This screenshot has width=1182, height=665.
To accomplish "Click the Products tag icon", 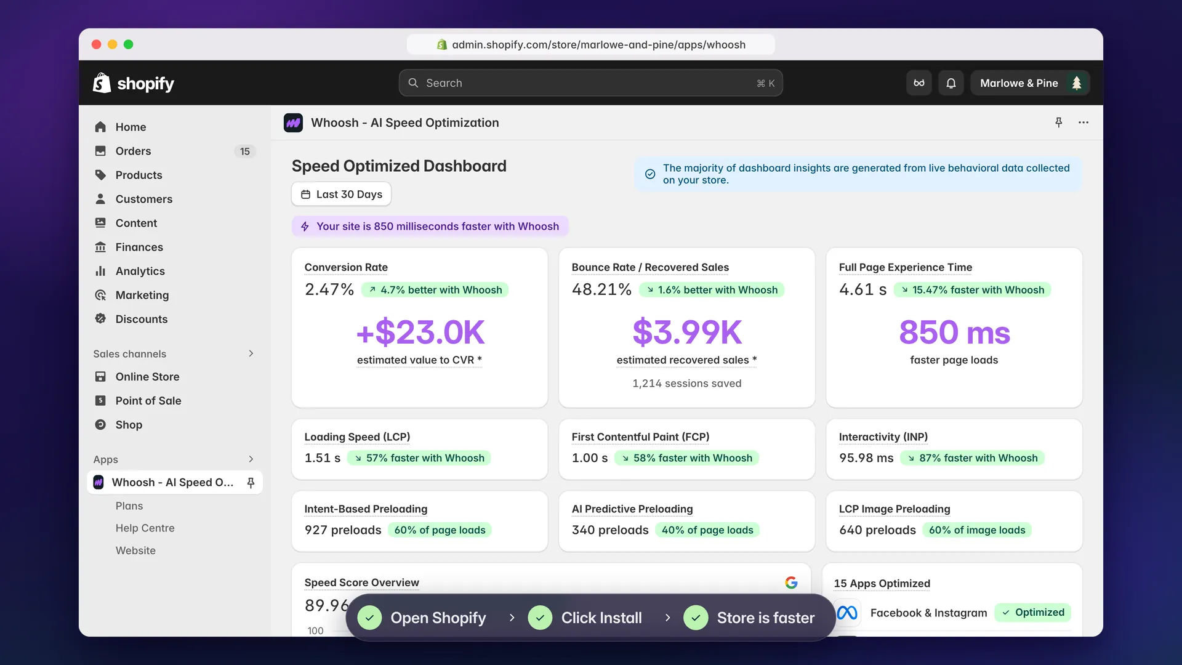I will point(100,175).
